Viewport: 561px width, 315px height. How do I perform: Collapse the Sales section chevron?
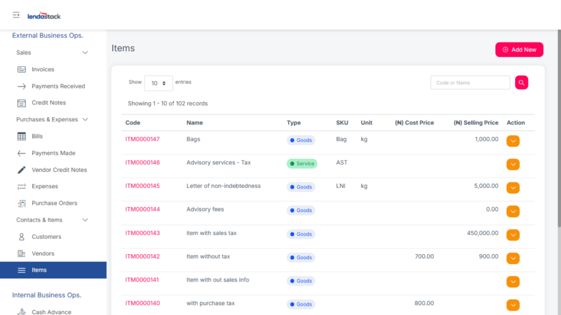[x=85, y=53]
